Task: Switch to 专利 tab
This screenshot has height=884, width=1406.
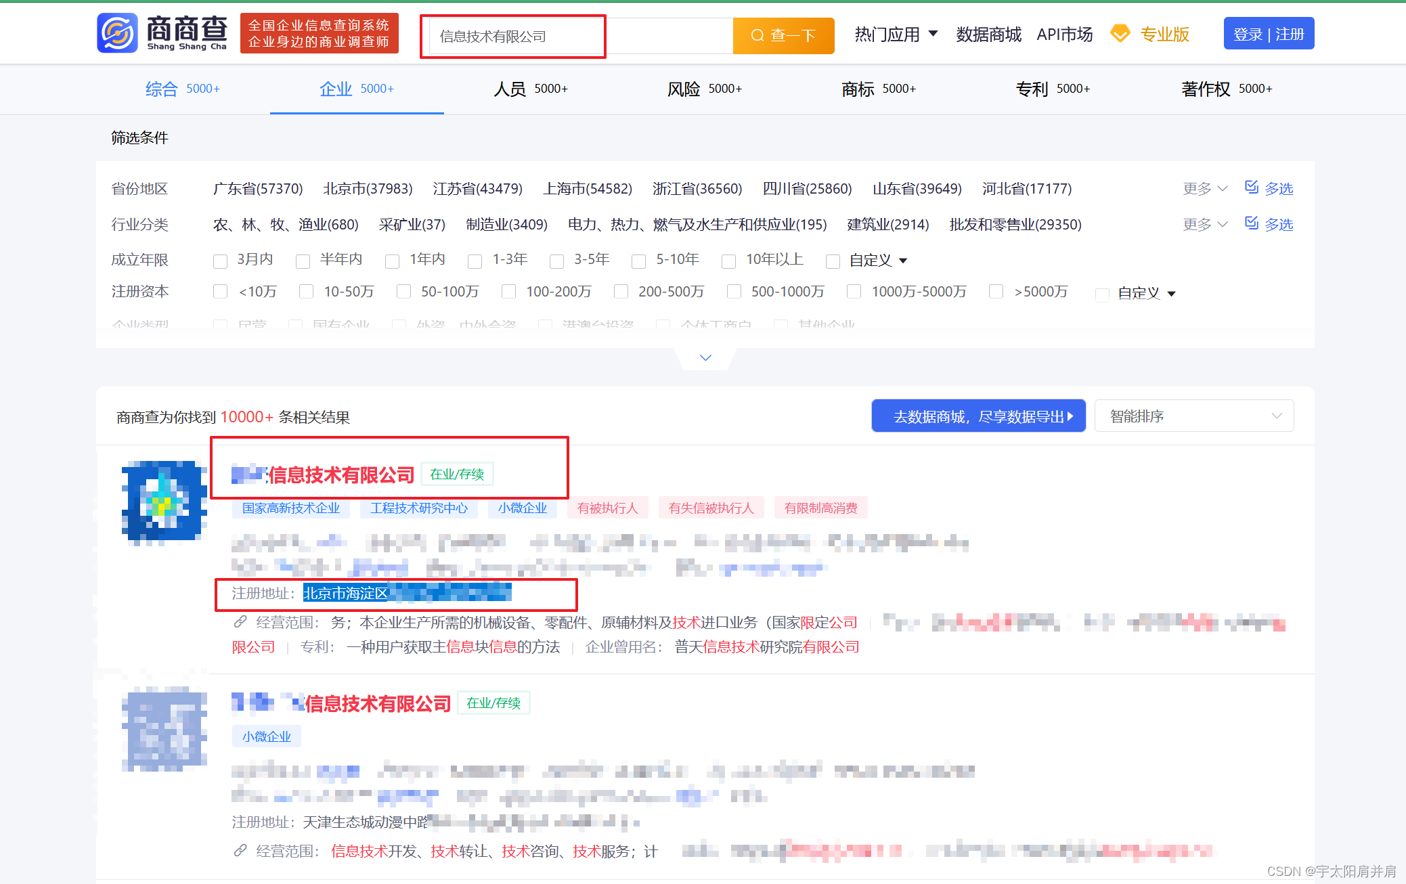Action: point(1053,89)
